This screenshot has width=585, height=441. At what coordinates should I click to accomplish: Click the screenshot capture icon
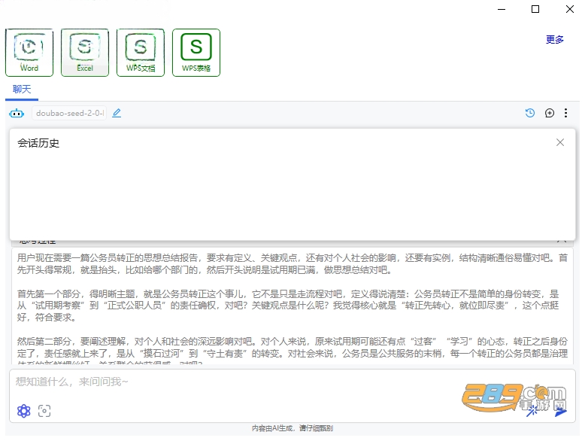(44, 411)
